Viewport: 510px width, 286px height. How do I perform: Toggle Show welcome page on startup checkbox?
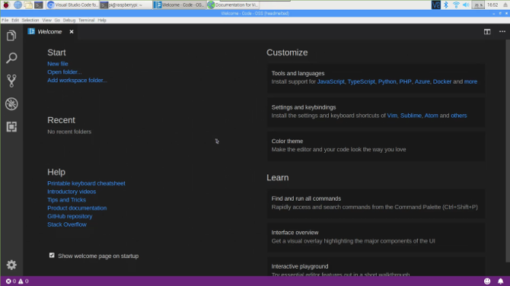pyautogui.click(x=52, y=256)
